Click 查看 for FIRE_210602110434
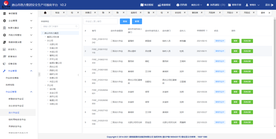The width and height of the screenshot is (276, 139). click(235, 61)
